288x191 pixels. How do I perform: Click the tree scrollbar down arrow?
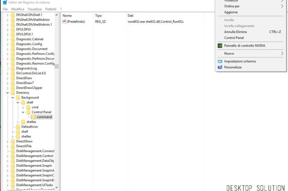[x=56, y=187]
